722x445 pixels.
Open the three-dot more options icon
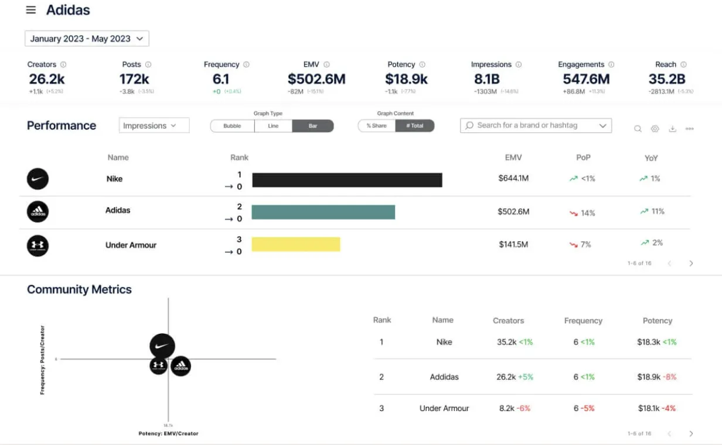[x=690, y=129]
